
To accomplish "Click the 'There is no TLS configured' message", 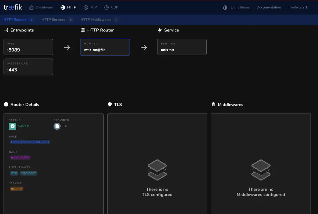I will point(157,192).
